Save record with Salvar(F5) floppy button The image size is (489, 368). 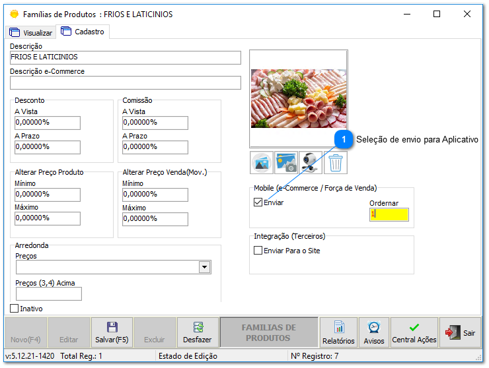click(x=112, y=332)
